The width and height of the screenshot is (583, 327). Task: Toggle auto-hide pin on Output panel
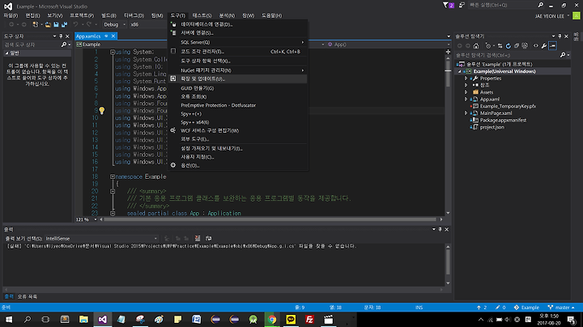(x=440, y=229)
